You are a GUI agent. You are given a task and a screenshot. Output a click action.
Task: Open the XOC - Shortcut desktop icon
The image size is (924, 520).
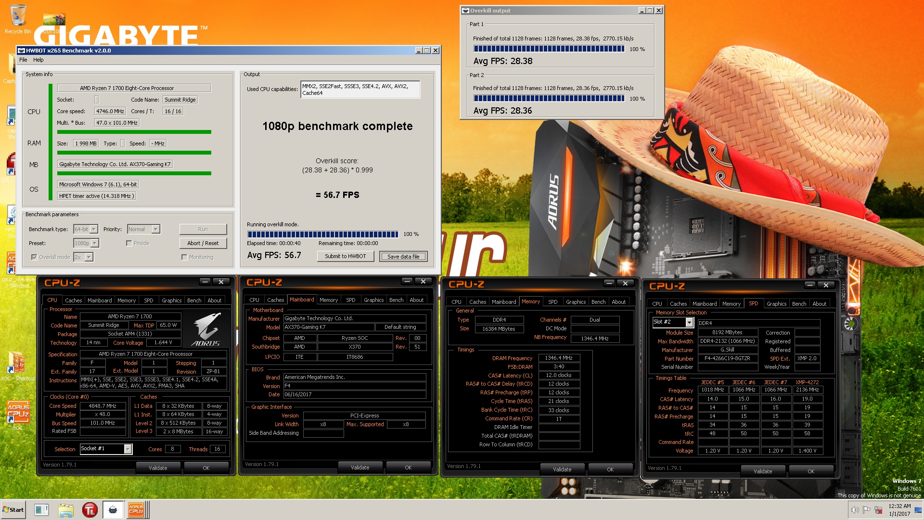point(18,365)
